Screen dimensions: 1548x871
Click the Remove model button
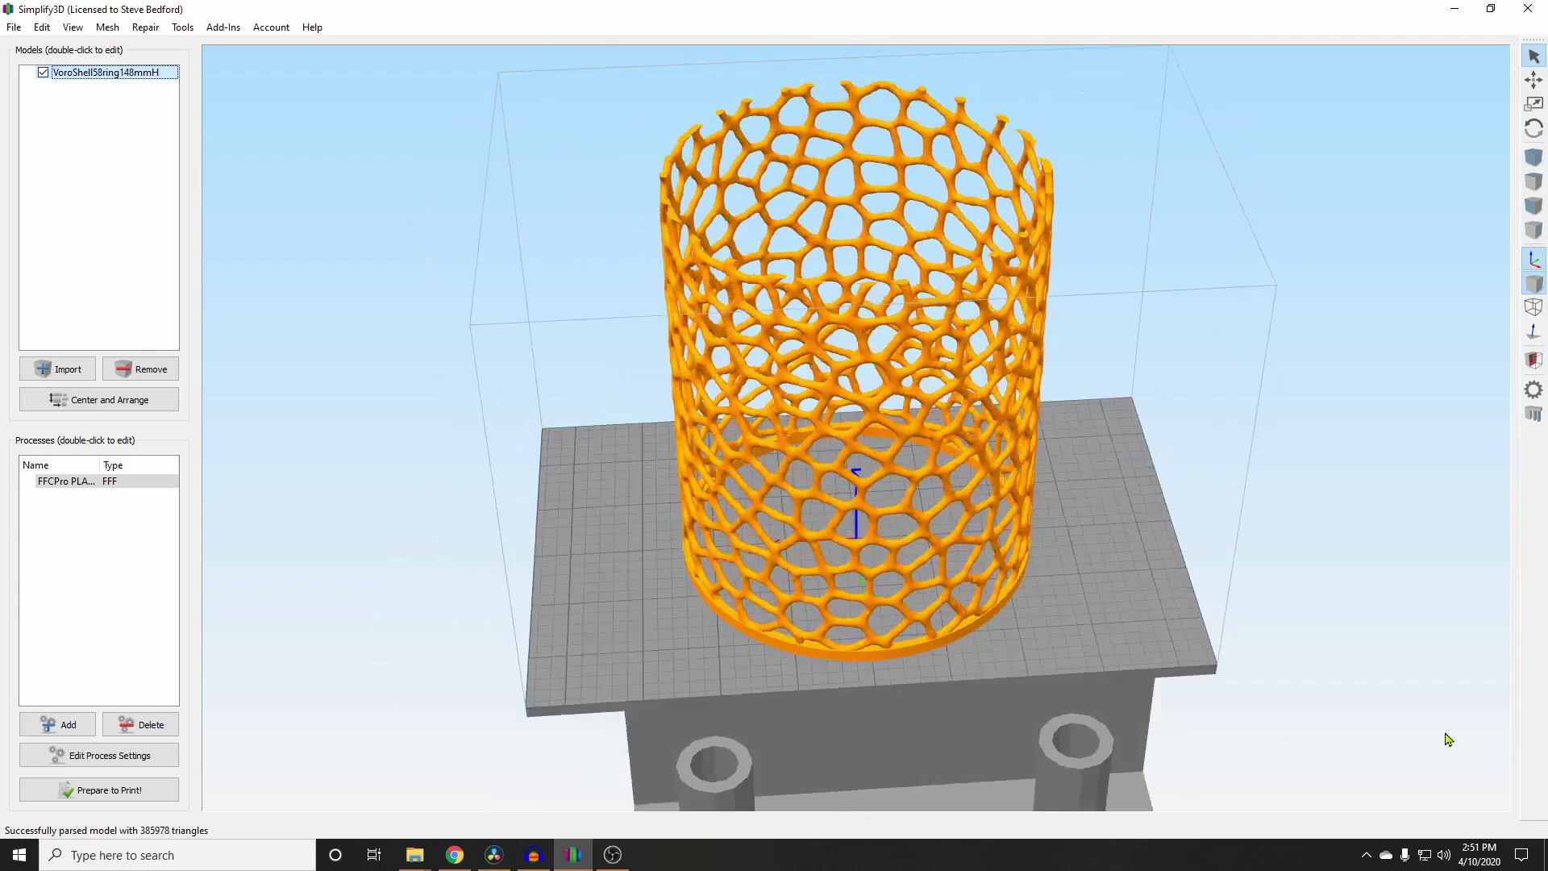click(x=140, y=369)
